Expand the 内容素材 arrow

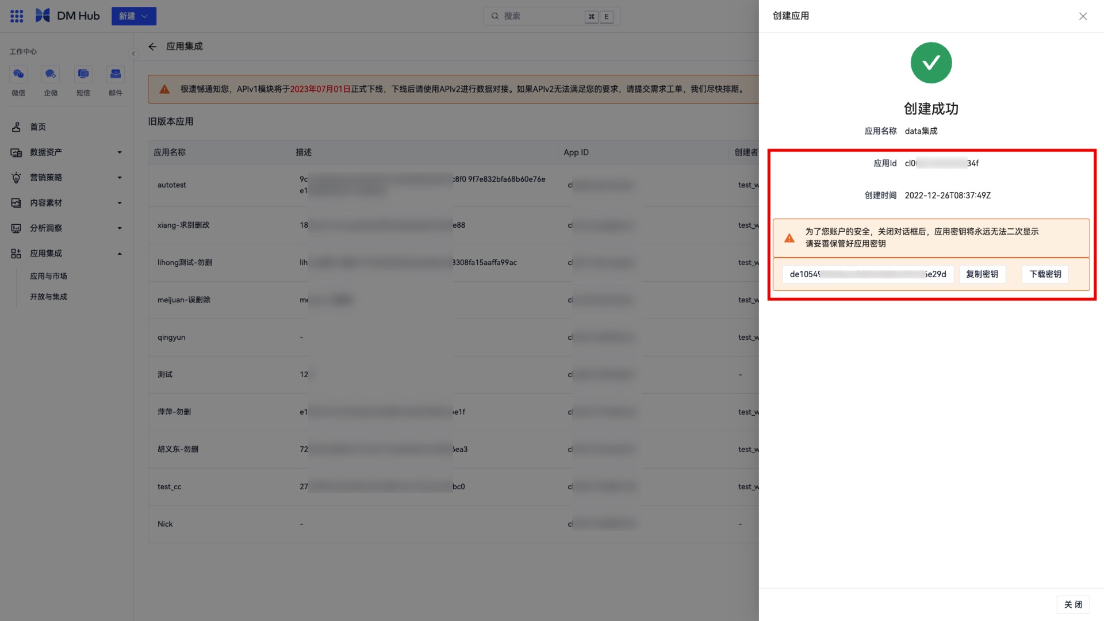pyautogui.click(x=120, y=203)
